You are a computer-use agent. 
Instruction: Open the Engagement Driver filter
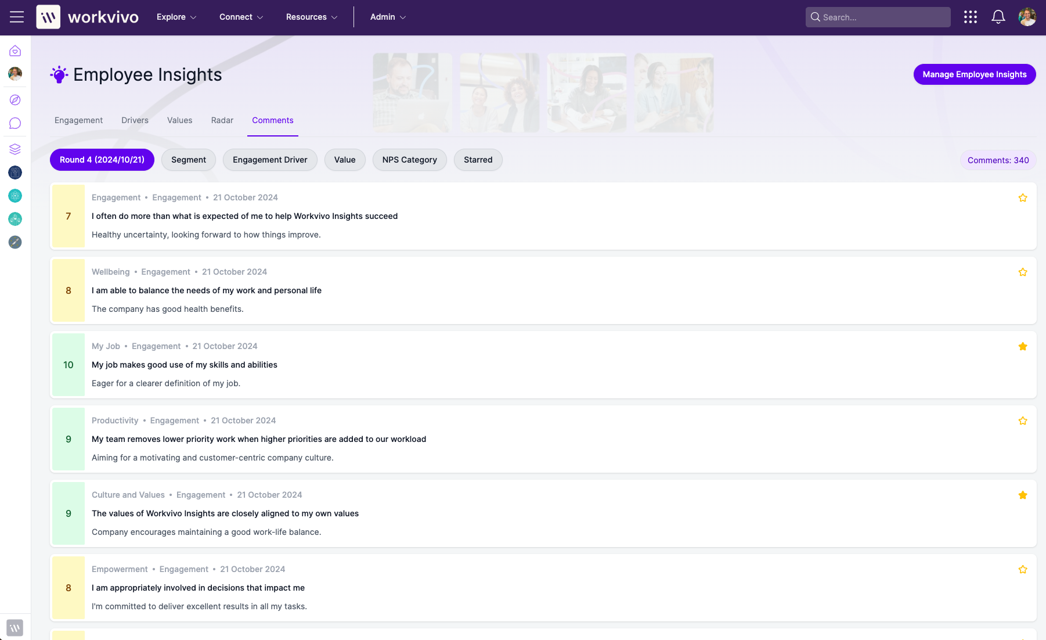[x=270, y=160]
